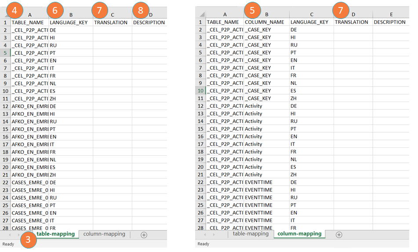Click Select All corner in the left sheet
The image size is (418, 252).
click(5, 15)
